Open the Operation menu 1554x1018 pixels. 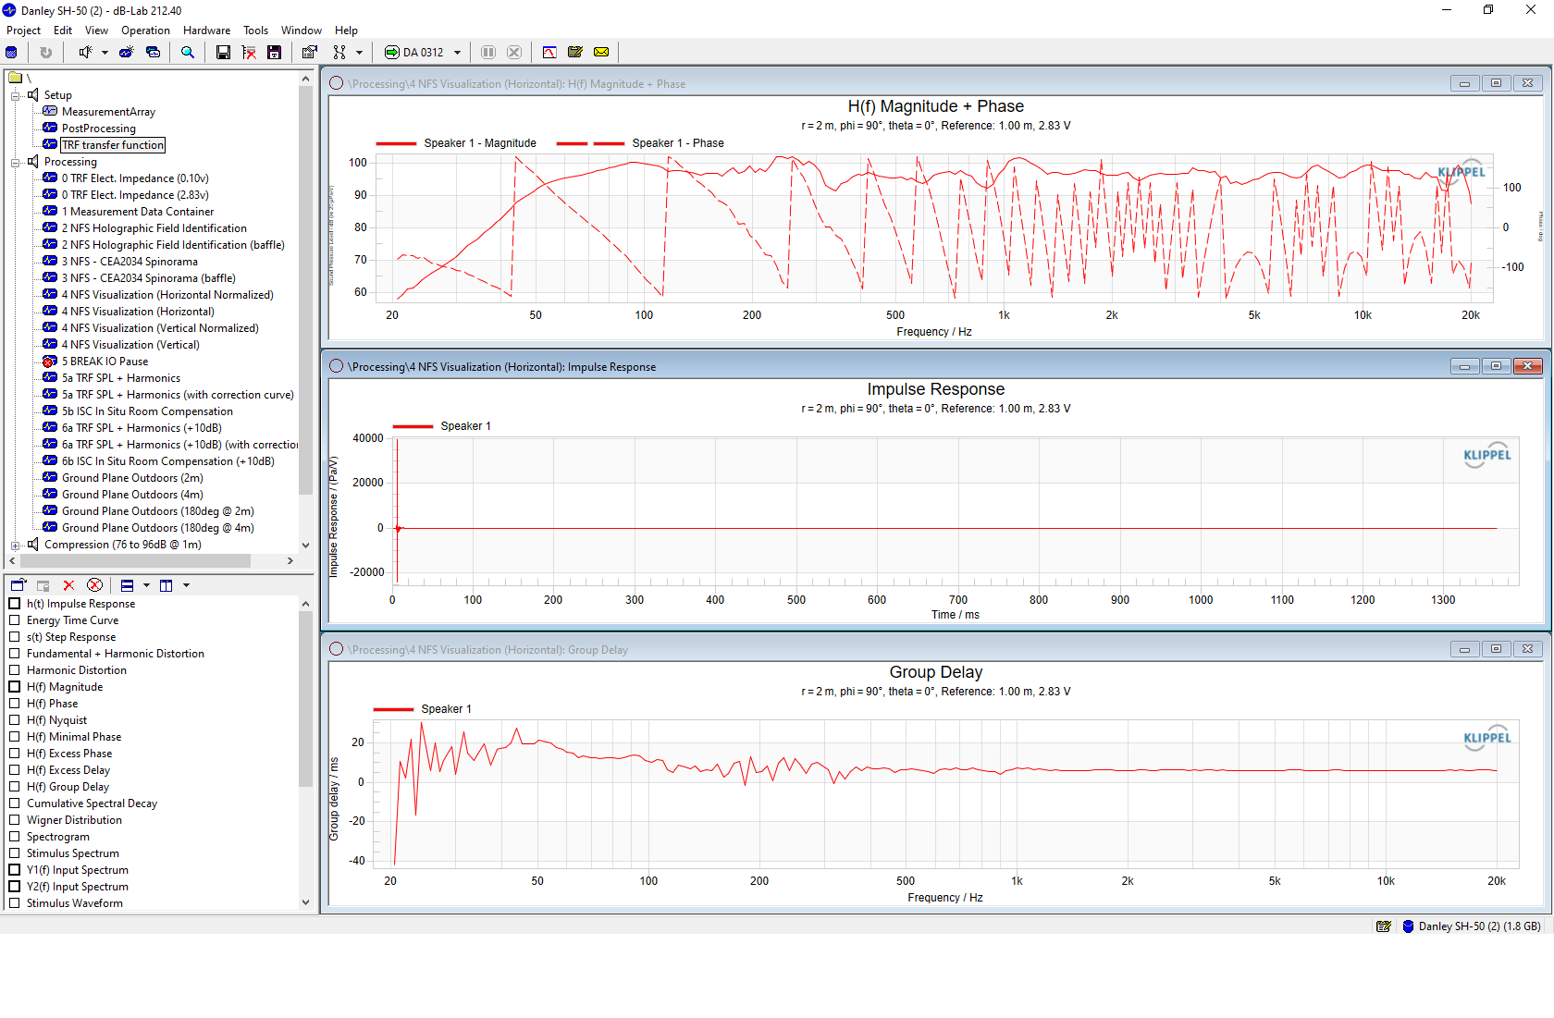point(145,31)
